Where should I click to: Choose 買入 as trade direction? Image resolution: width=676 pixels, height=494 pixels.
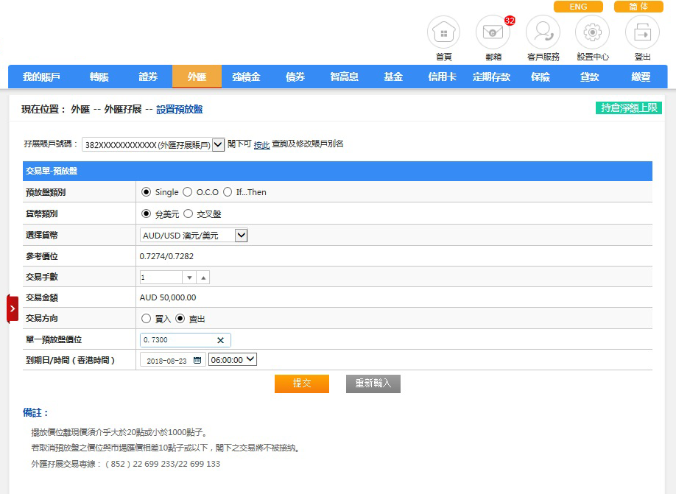point(146,319)
